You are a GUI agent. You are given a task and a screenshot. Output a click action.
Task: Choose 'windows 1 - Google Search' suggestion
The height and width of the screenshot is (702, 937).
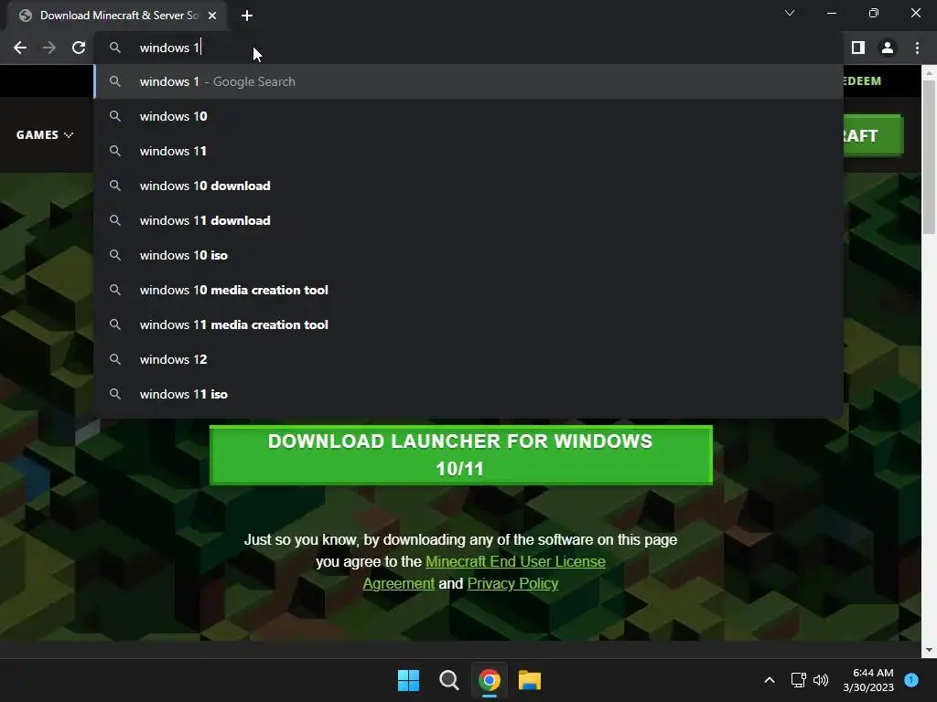coord(469,81)
